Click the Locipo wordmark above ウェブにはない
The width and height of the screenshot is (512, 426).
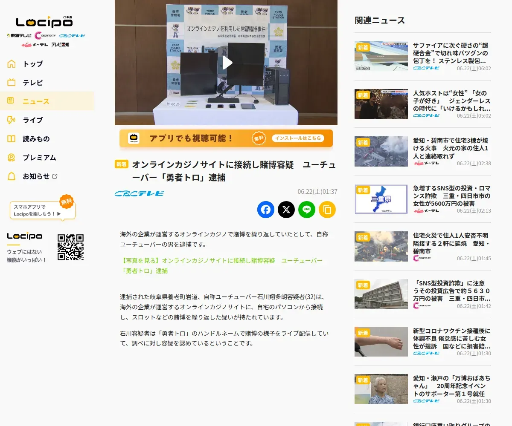[x=25, y=236]
